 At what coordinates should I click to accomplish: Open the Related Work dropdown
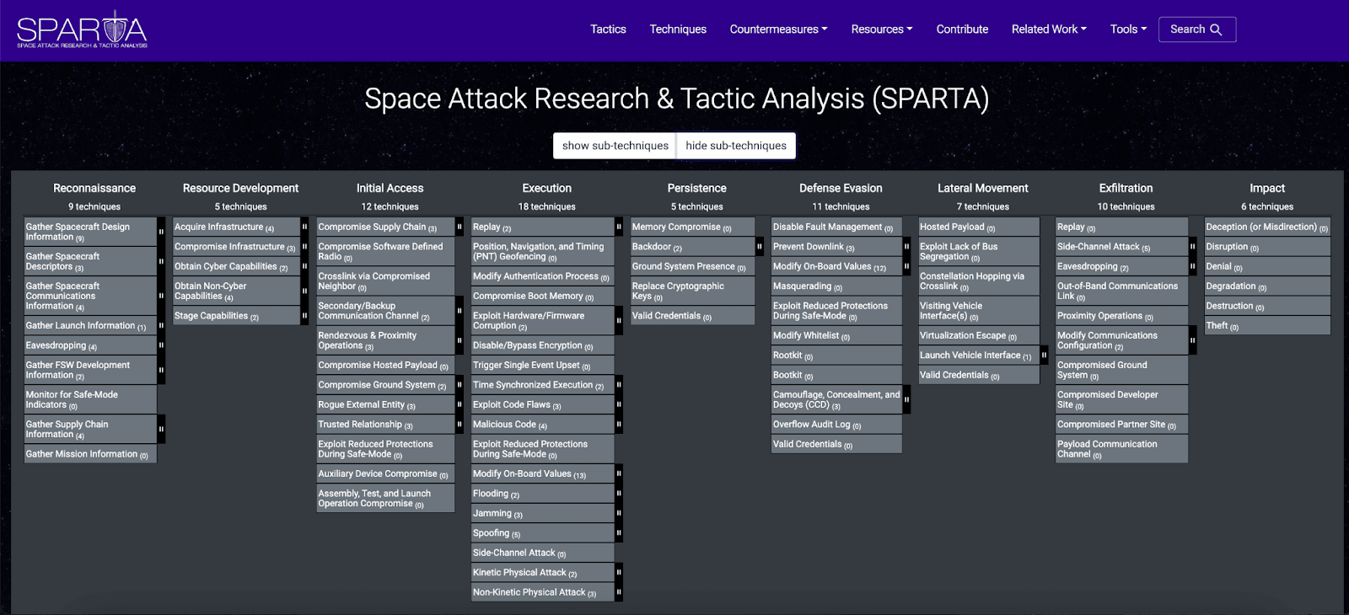click(1049, 29)
